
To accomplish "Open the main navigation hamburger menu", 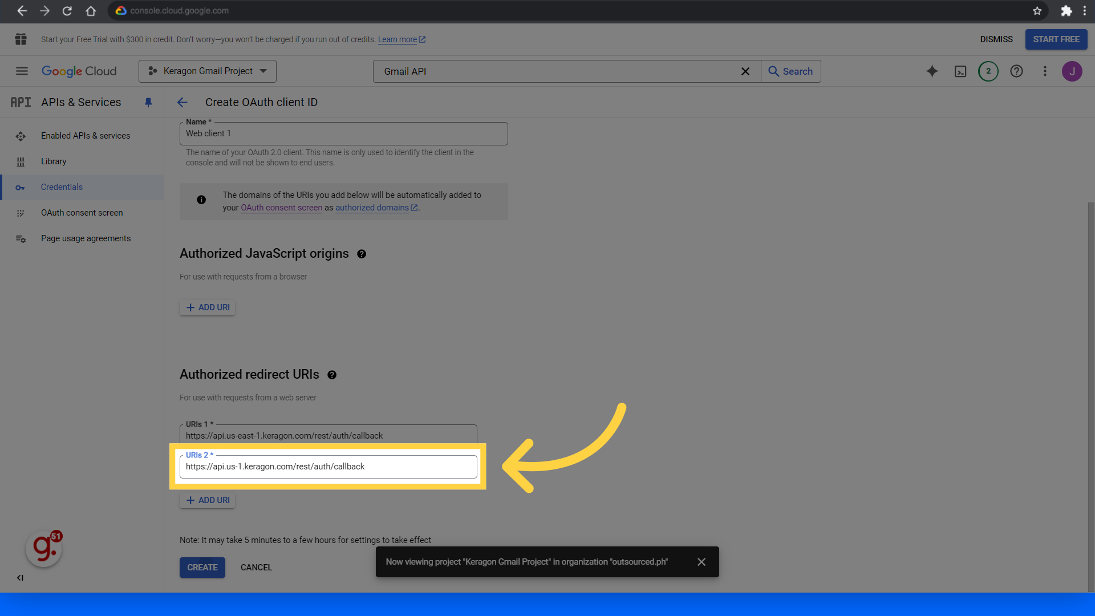I will click(22, 71).
